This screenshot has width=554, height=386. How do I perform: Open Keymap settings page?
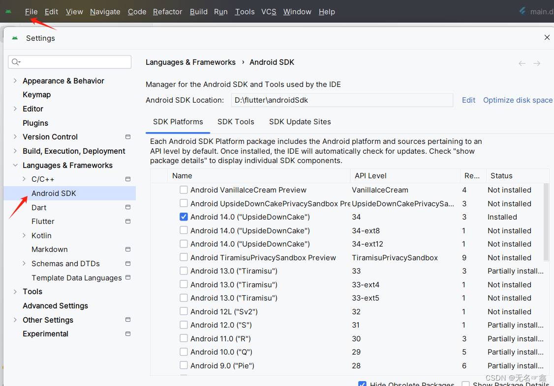[x=37, y=95]
